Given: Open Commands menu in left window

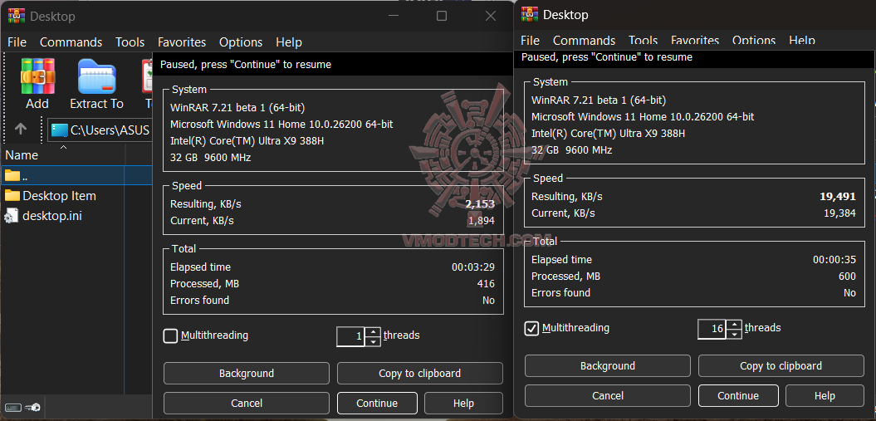Looking at the screenshot, I should tap(71, 42).
